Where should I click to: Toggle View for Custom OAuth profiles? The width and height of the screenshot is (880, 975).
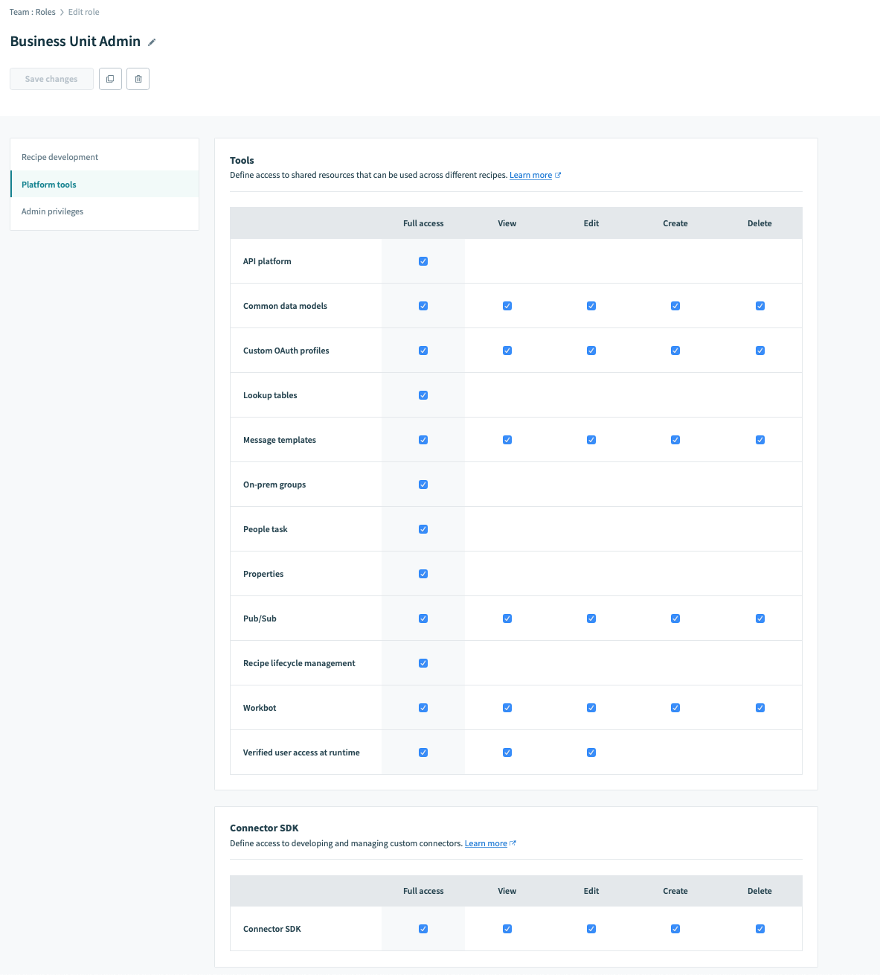pos(507,351)
